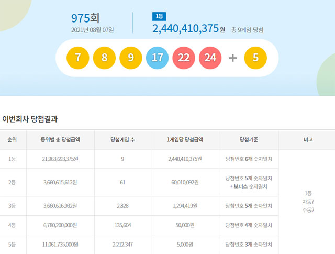Click per-game prize 60,010,092원 cell
The width and height of the screenshot is (335, 254).
click(x=185, y=182)
